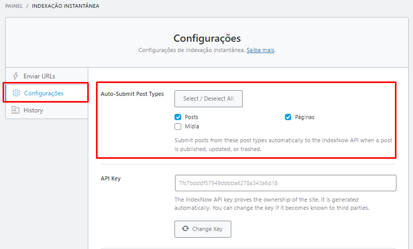This screenshot has width=413, height=249.
Task: Switch to the History tab
Action: (x=33, y=110)
